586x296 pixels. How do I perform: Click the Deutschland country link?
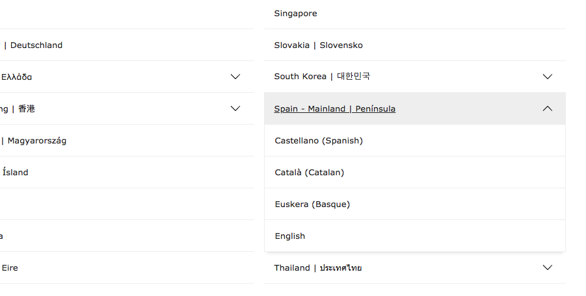click(x=36, y=45)
